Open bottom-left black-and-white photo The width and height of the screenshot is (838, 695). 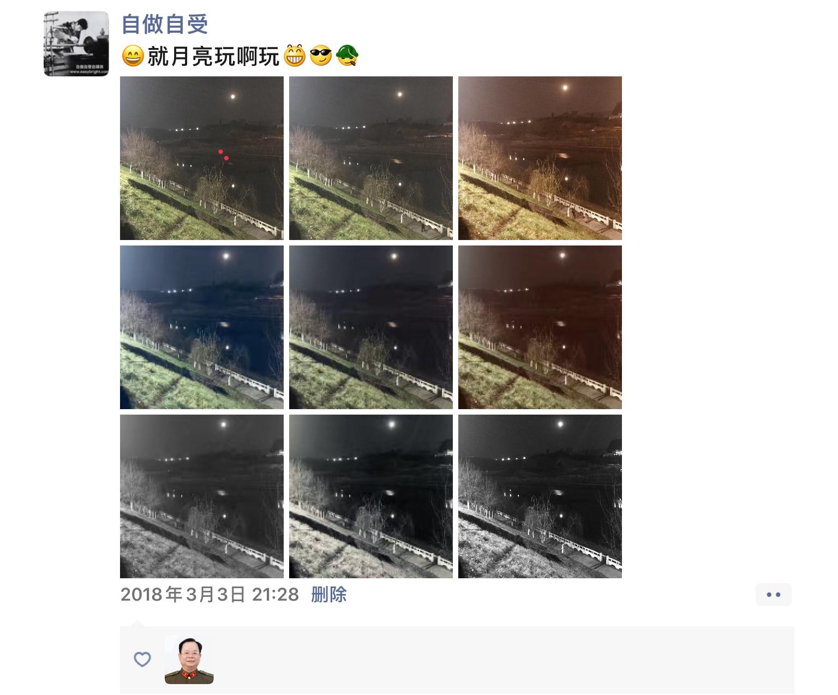pos(202,496)
